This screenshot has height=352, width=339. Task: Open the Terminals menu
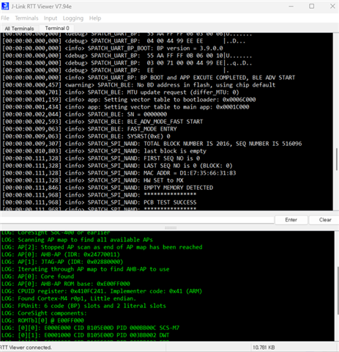[26, 18]
